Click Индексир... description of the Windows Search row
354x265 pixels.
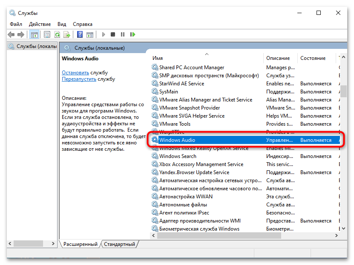click(280, 156)
